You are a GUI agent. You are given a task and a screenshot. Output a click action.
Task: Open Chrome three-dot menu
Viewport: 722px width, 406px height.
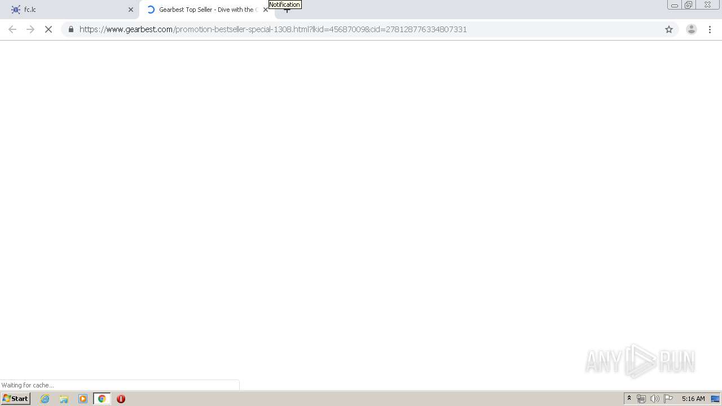pos(710,29)
